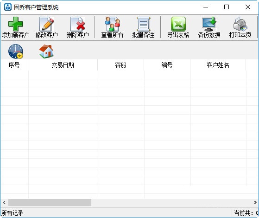Click the clock with plus icon
The width and height of the screenshot is (259, 218).
pos(16,51)
